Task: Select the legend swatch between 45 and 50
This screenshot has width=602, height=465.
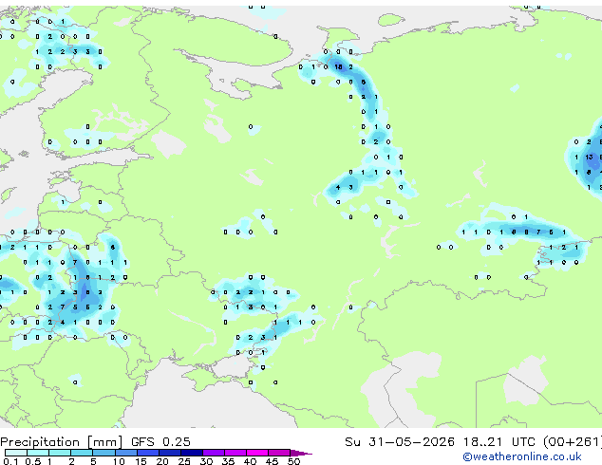Action: 279,453
